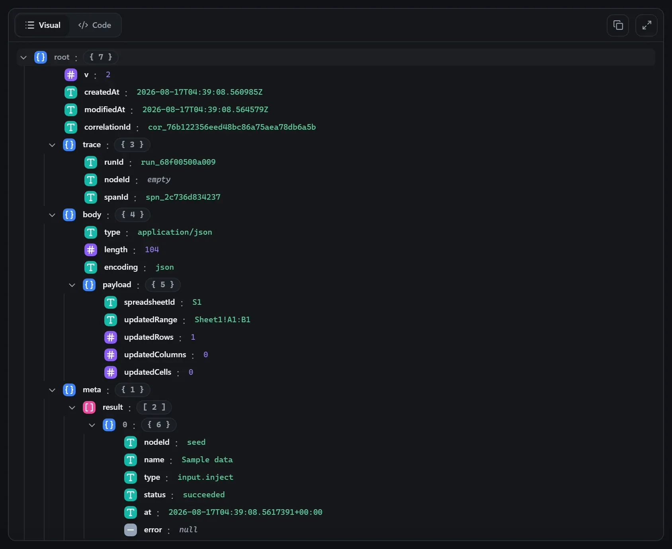Click the object icon beside body
The image size is (672, 549).
point(69,215)
